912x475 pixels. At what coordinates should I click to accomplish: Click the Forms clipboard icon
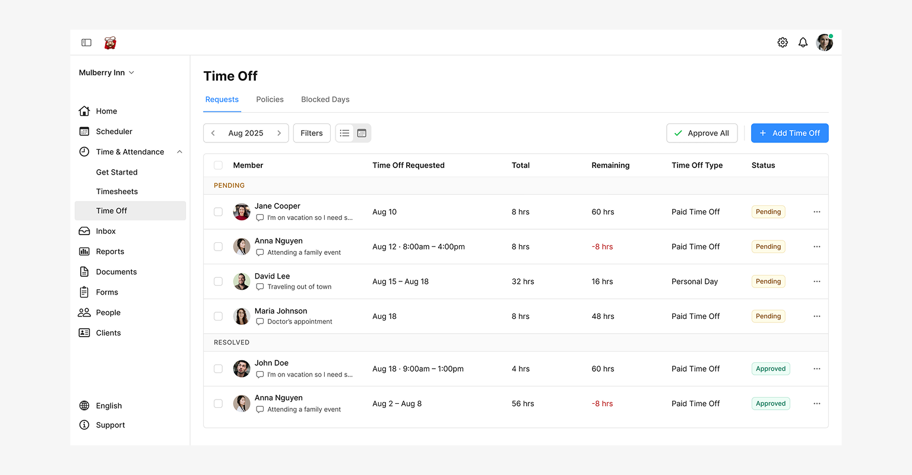tap(84, 292)
